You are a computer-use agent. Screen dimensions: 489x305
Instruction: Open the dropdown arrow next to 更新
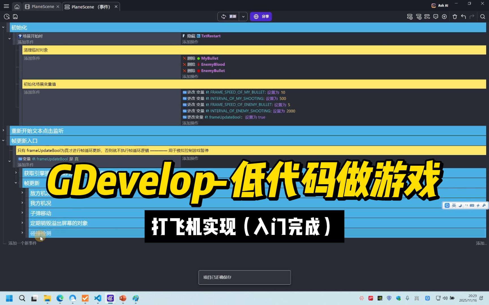[x=243, y=16]
